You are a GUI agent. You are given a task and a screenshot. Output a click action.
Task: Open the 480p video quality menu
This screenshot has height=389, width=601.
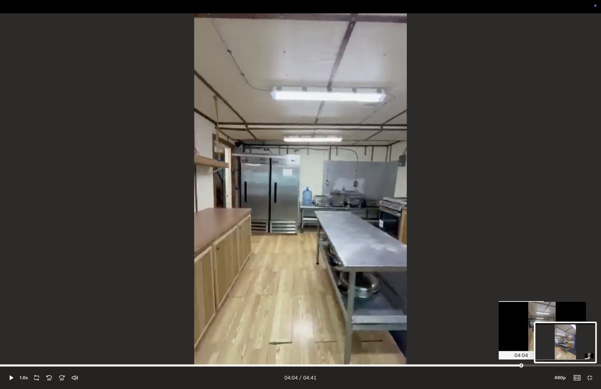(560, 378)
